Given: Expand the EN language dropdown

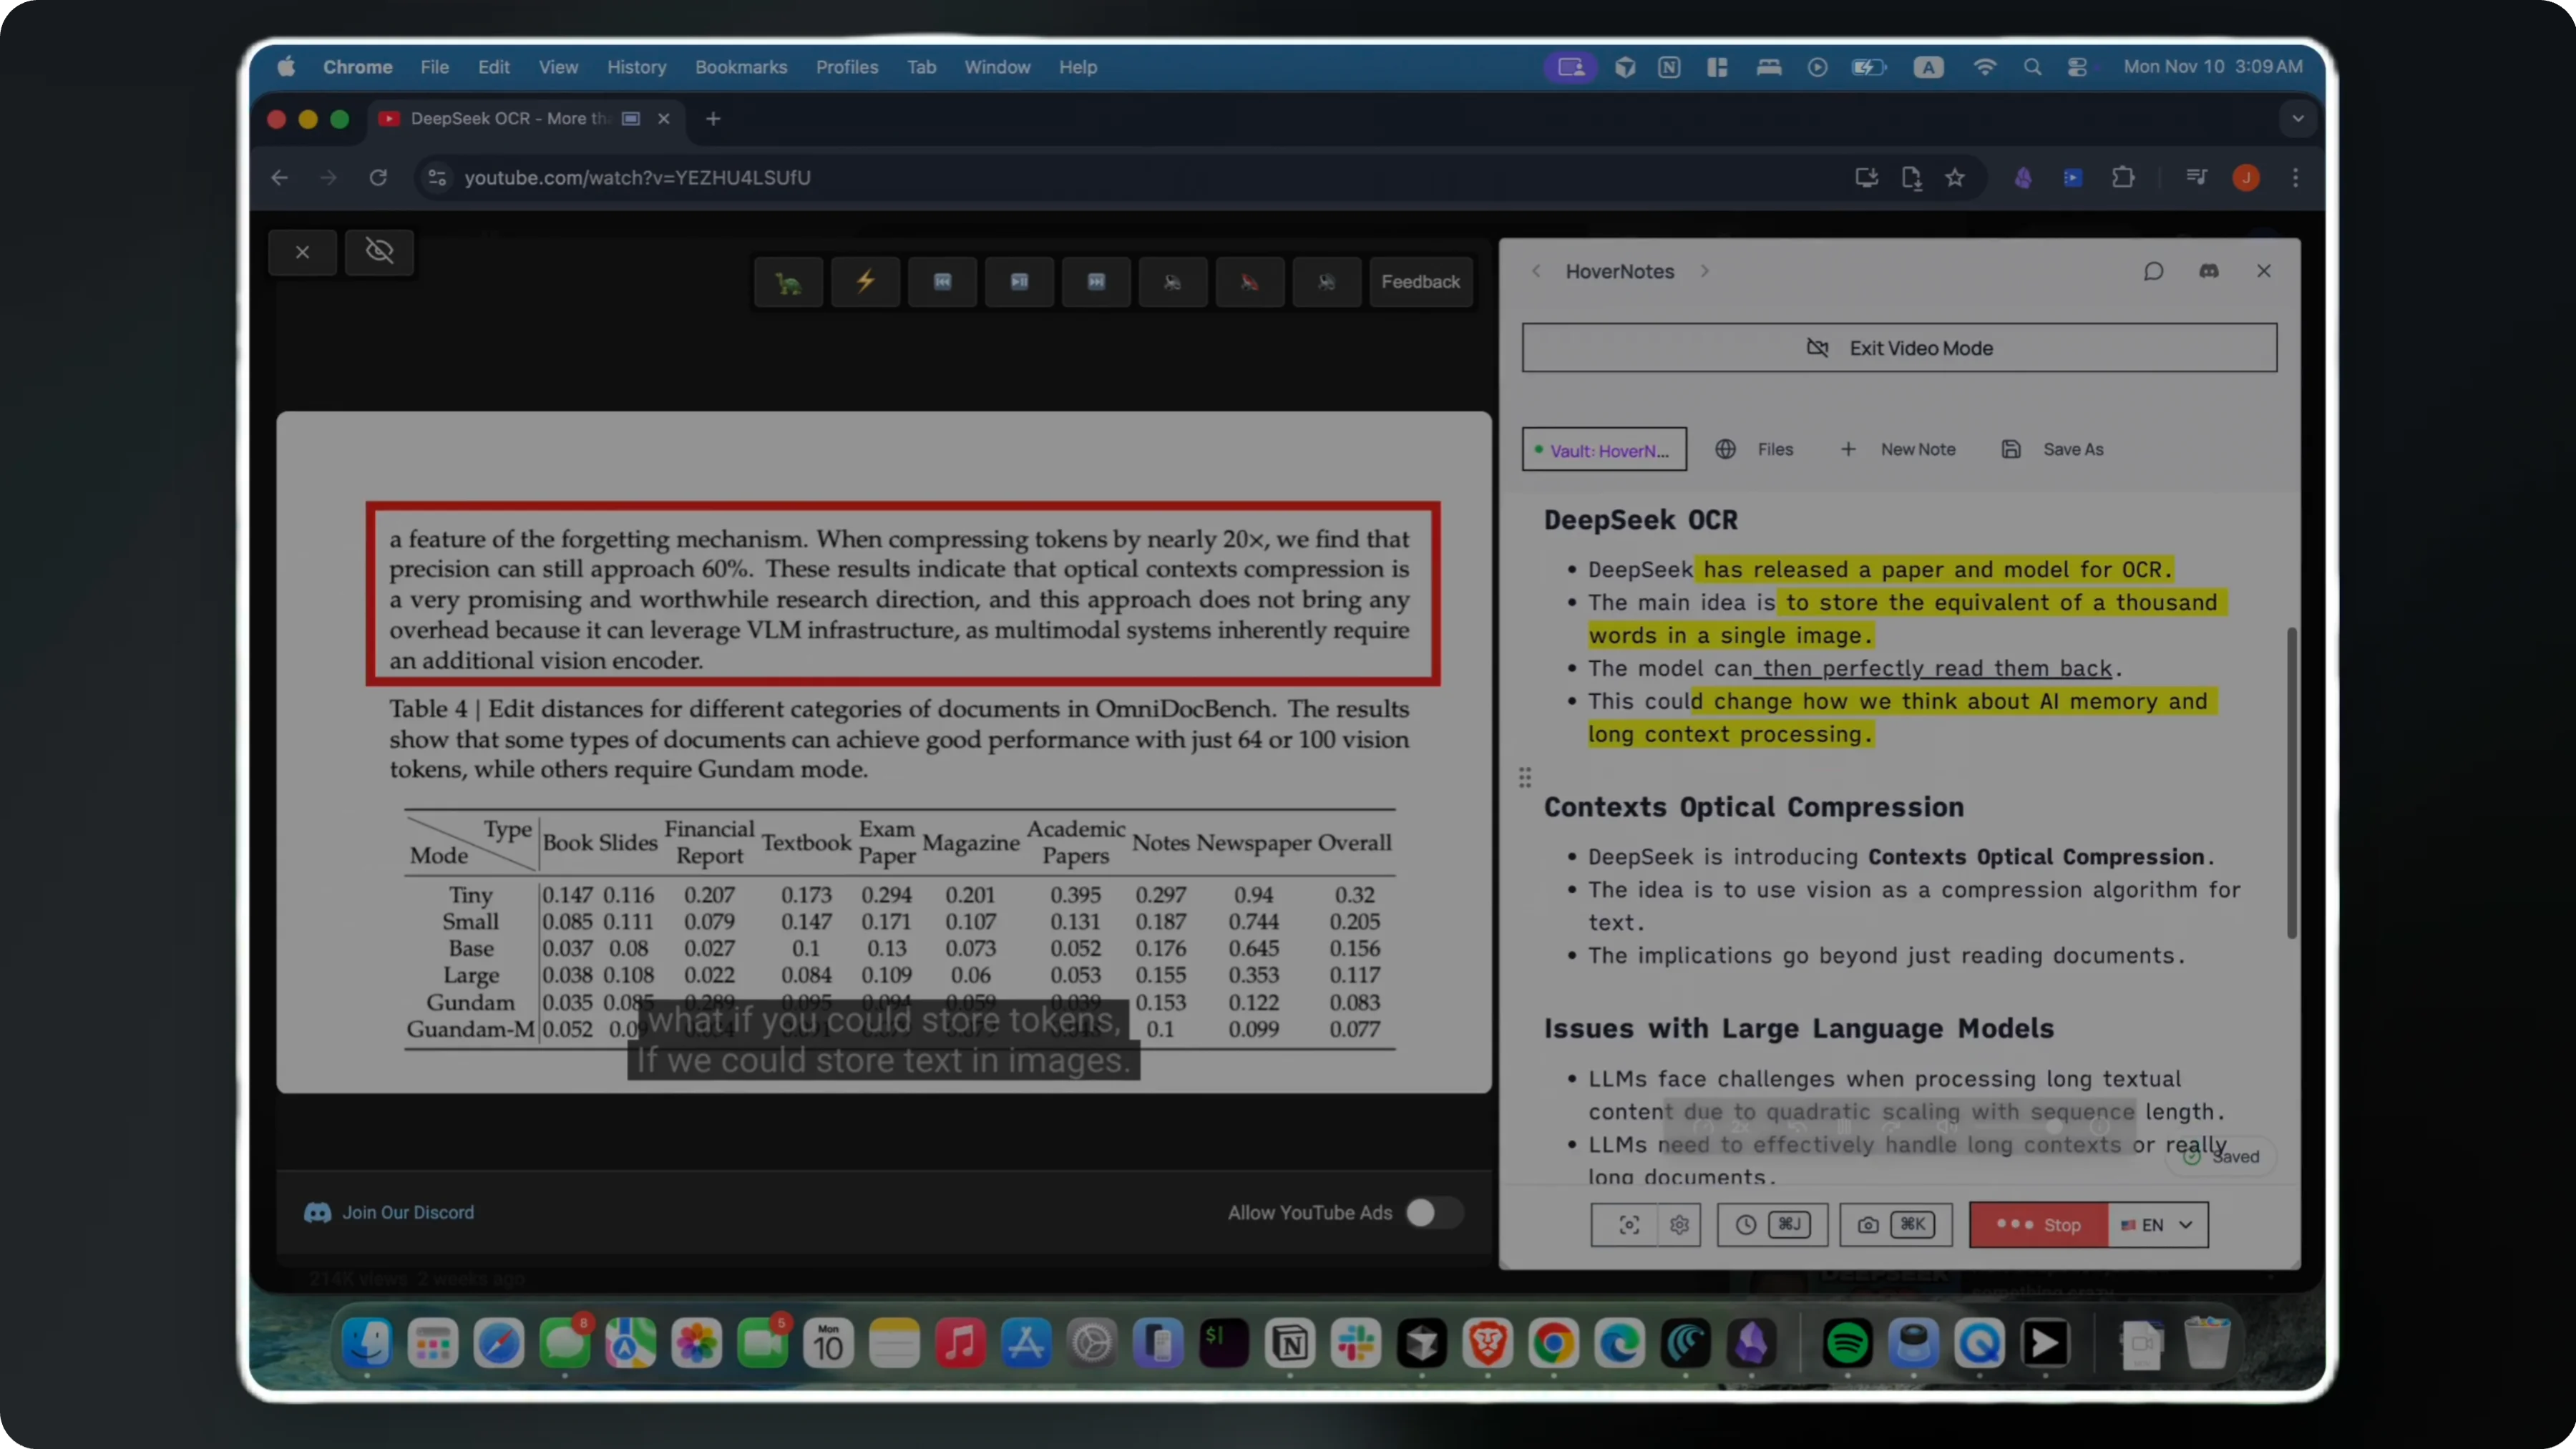Looking at the screenshot, I should pyautogui.click(x=2158, y=1225).
